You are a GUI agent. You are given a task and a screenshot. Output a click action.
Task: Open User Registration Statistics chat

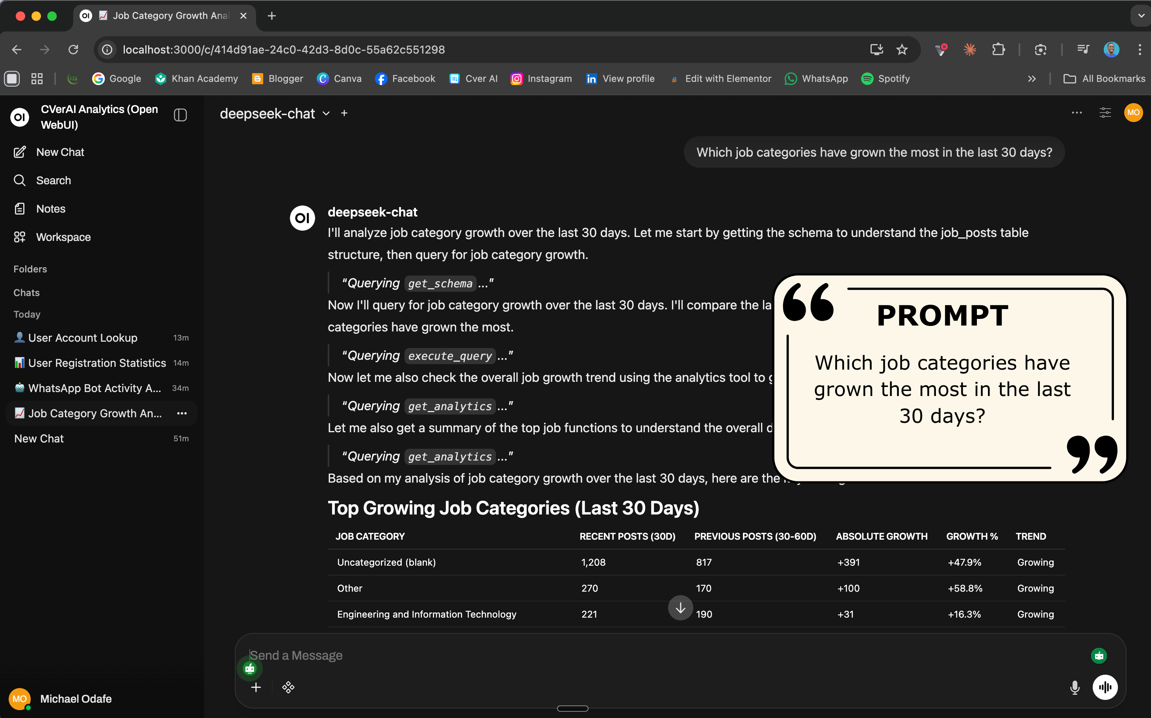97,363
